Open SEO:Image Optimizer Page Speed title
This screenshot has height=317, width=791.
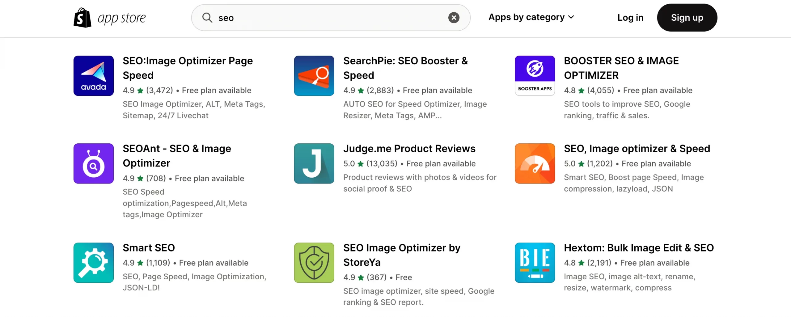point(188,68)
